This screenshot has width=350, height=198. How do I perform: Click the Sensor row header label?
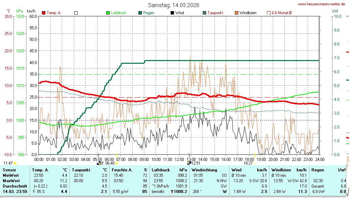click(x=9, y=170)
